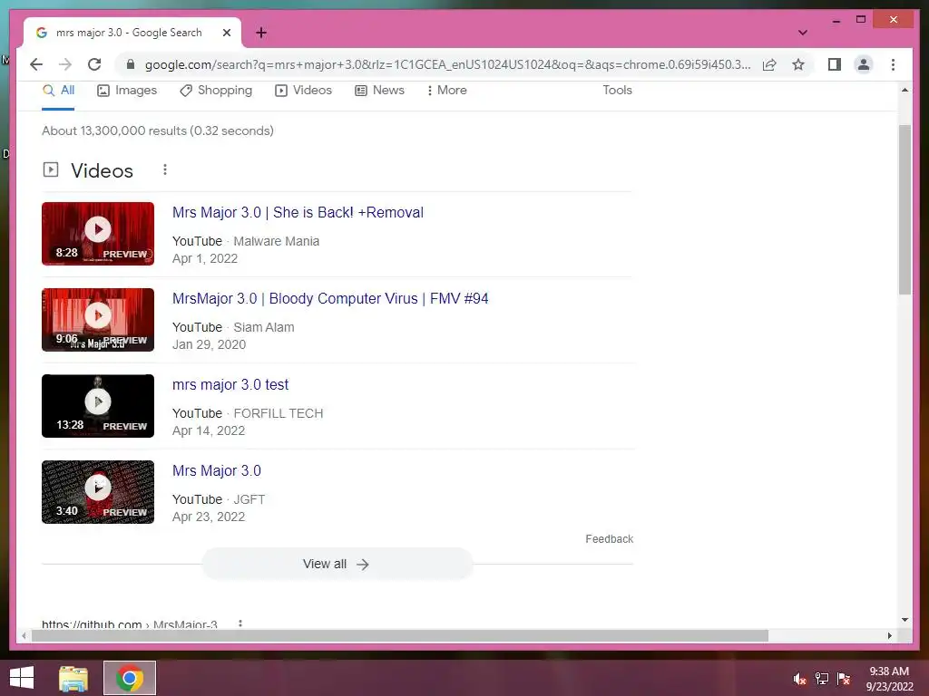Click 'FORFILL TECH' channel name

[x=279, y=413]
